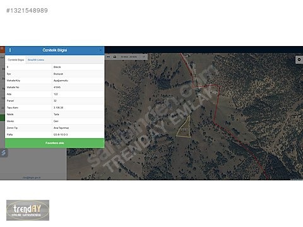
Task: Click the Mahalle/Köy row label
Action: (13, 81)
